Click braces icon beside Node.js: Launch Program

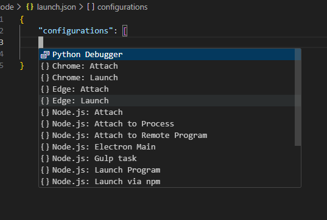[x=45, y=170]
